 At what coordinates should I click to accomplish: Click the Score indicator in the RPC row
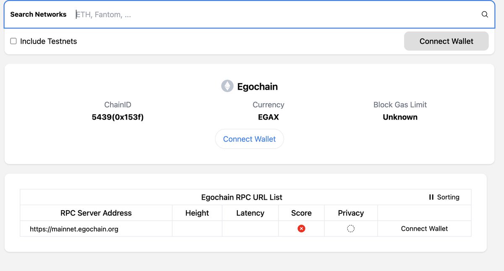point(301,229)
